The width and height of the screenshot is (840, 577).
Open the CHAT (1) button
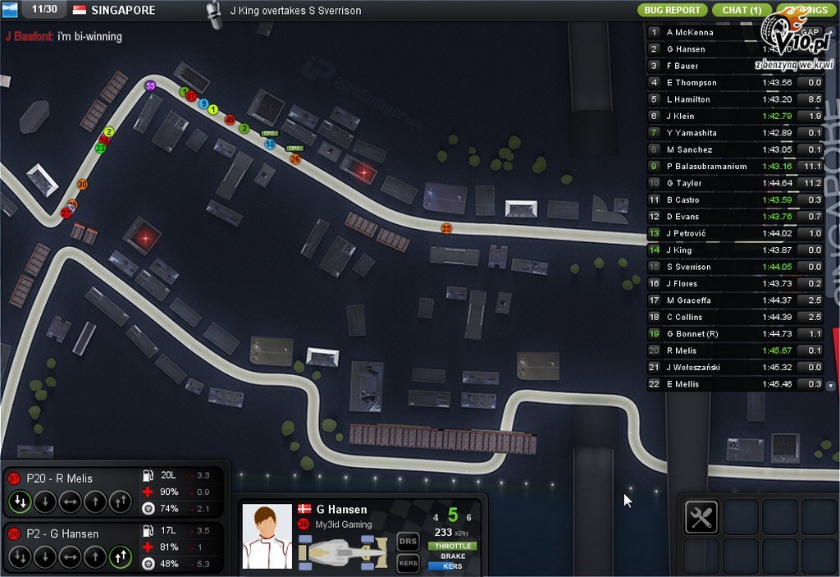tap(742, 10)
